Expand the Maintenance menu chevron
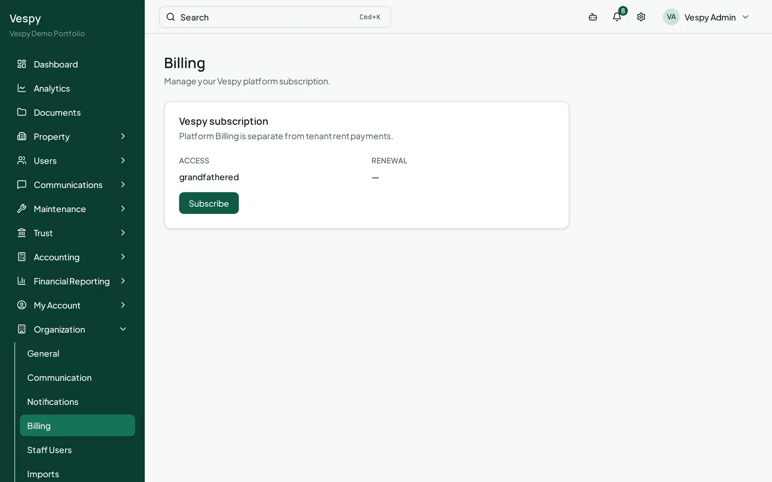The width and height of the screenshot is (772, 482). (123, 209)
